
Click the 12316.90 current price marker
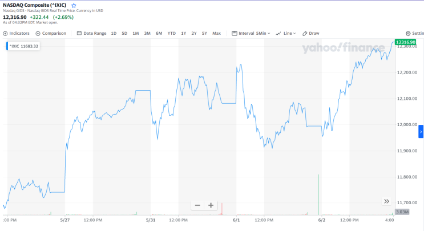click(405, 42)
